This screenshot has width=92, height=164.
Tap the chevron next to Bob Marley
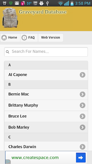(x=83, y=127)
